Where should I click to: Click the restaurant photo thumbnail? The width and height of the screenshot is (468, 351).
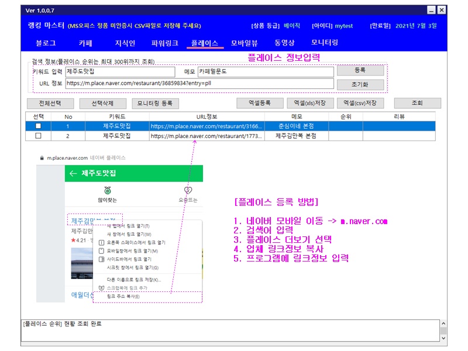pyautogui.click(x=82, y=263)
